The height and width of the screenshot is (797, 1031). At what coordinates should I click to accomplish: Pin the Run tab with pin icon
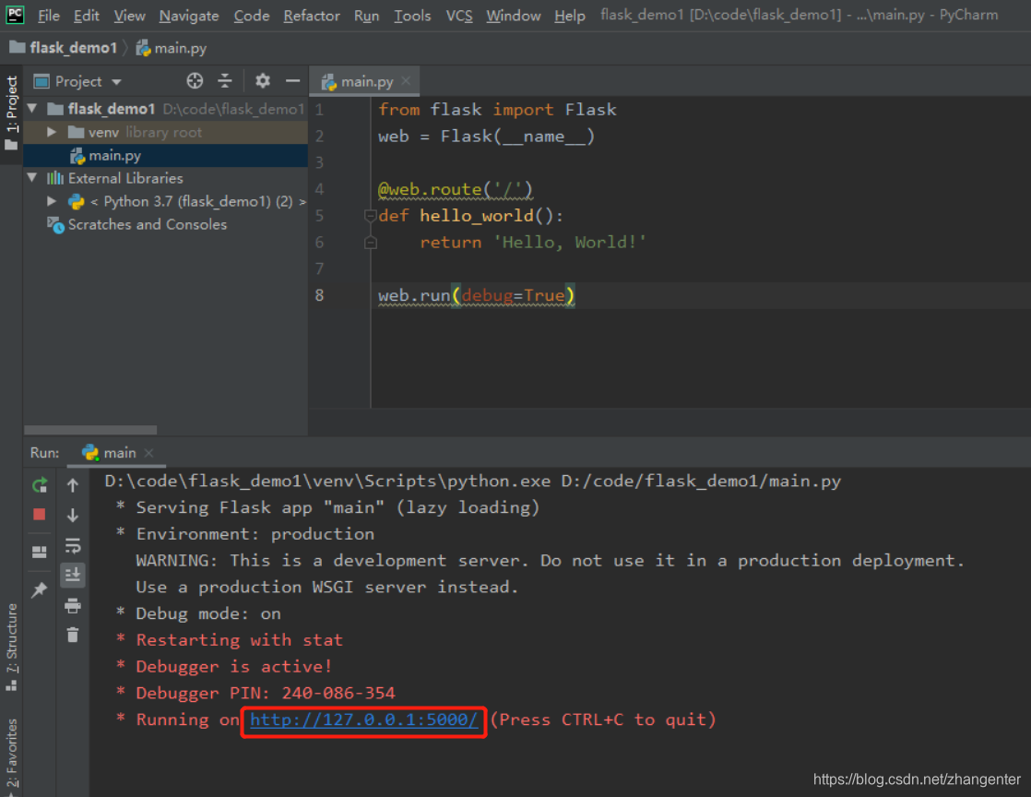coord(40,589)
